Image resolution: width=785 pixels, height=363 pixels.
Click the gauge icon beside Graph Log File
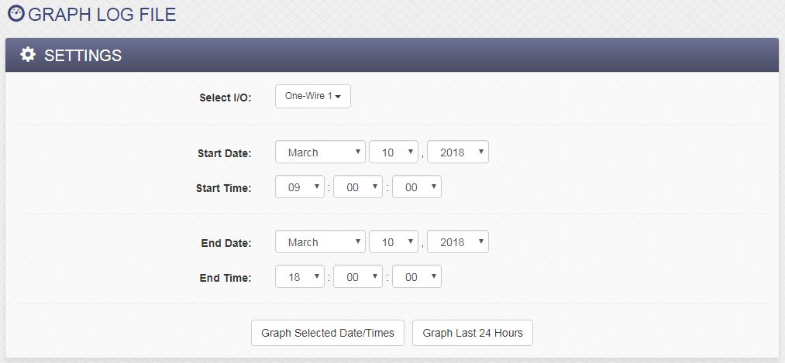click(16, 13)
